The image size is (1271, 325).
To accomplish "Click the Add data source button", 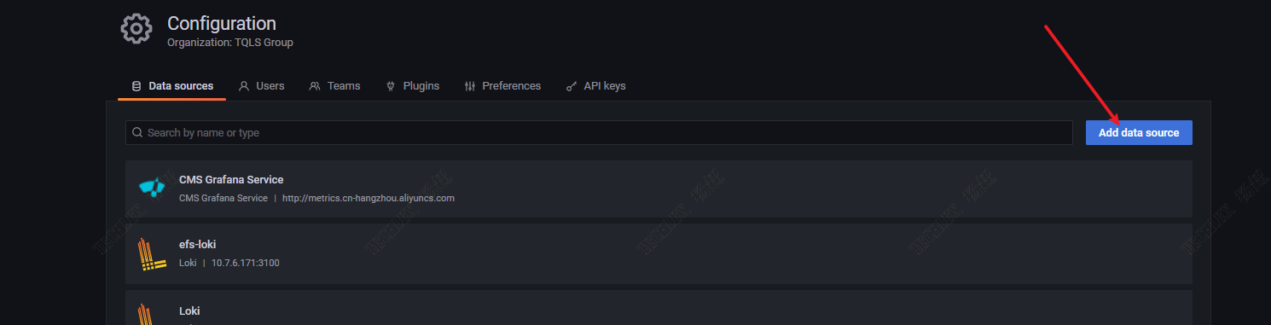I will pos(1139,132).
